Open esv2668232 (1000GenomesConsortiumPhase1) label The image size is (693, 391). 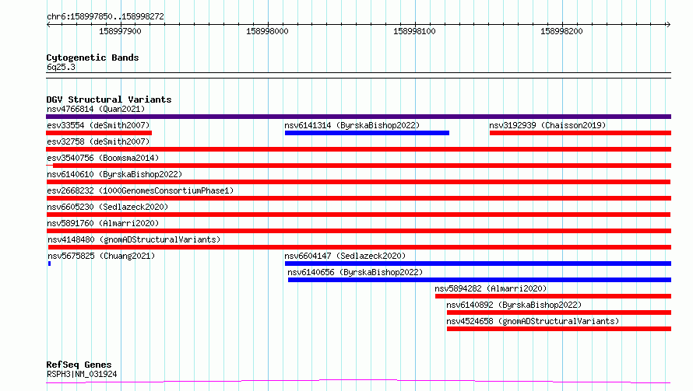point(140,190)
